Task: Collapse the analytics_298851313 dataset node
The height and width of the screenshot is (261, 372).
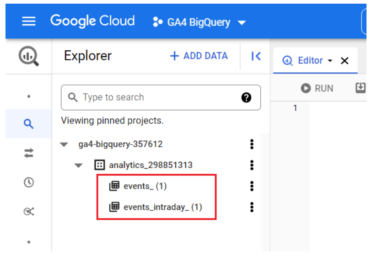Action: point(78,165)
